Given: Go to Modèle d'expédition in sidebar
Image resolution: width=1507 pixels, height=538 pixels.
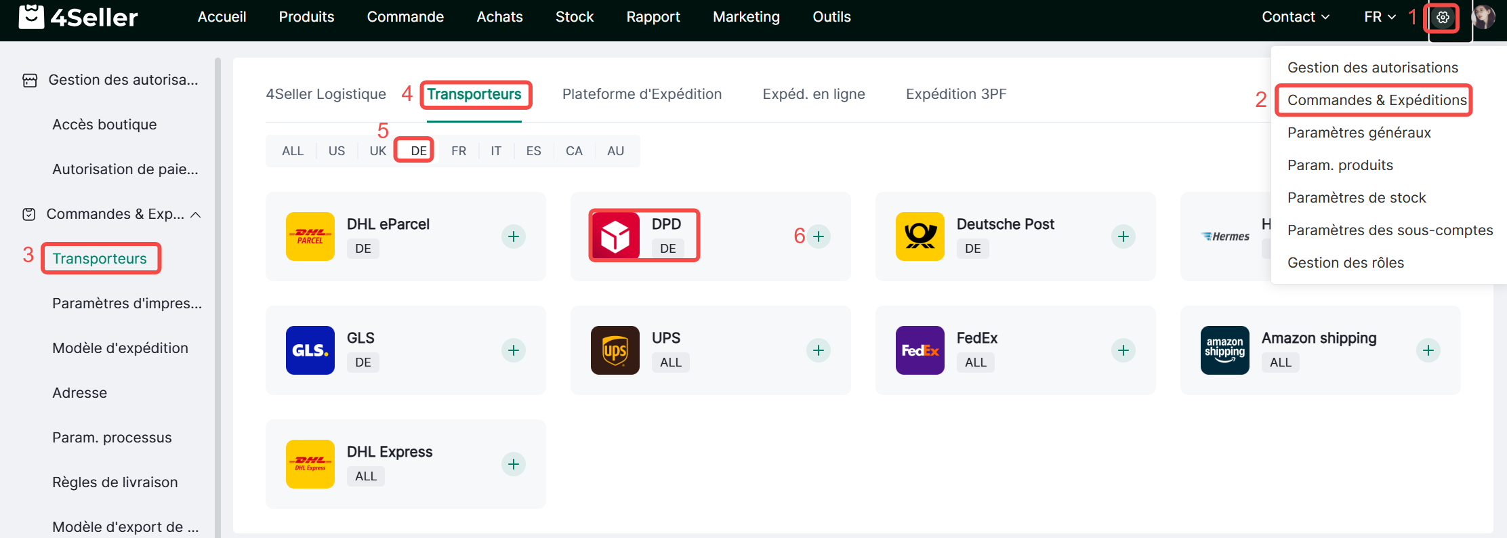Looking at the screenshot, I should pyautogui.click(x=120, y=348).
